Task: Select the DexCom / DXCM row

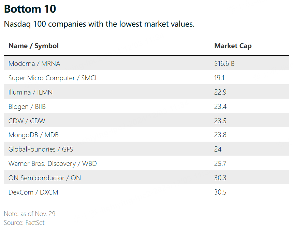Action: [33, 192]
